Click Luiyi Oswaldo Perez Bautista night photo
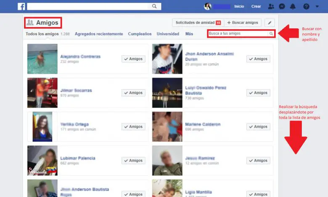Screen dimensions: 328x197 (x=167, y=93)
